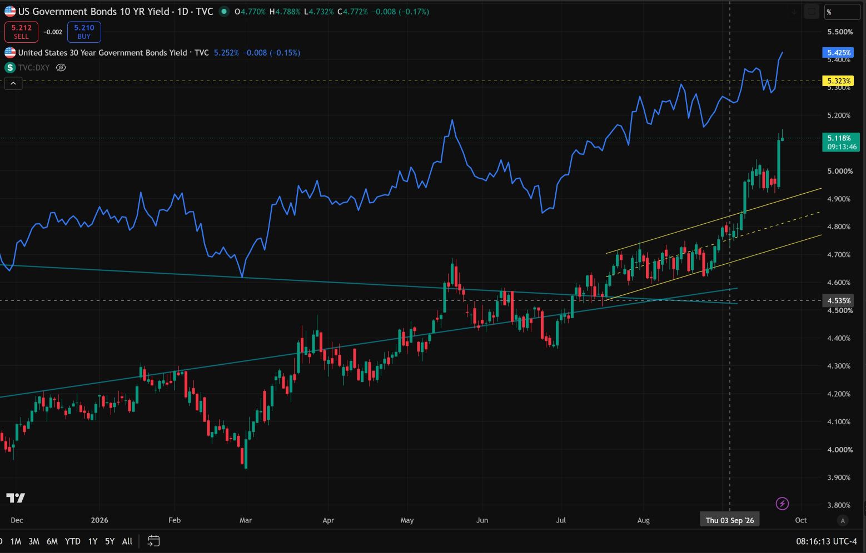866x553 pixels.
Task: Show All available data range
Action: pos(127,541)
